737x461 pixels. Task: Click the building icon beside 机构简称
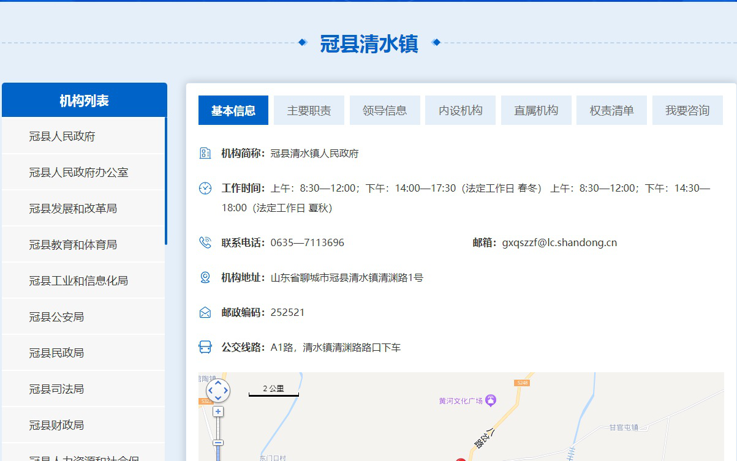click(205, 154)
